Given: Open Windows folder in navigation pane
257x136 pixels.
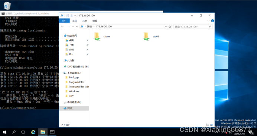Looking at the screenshot, I should pyautogui.click(x=74, y=92).
